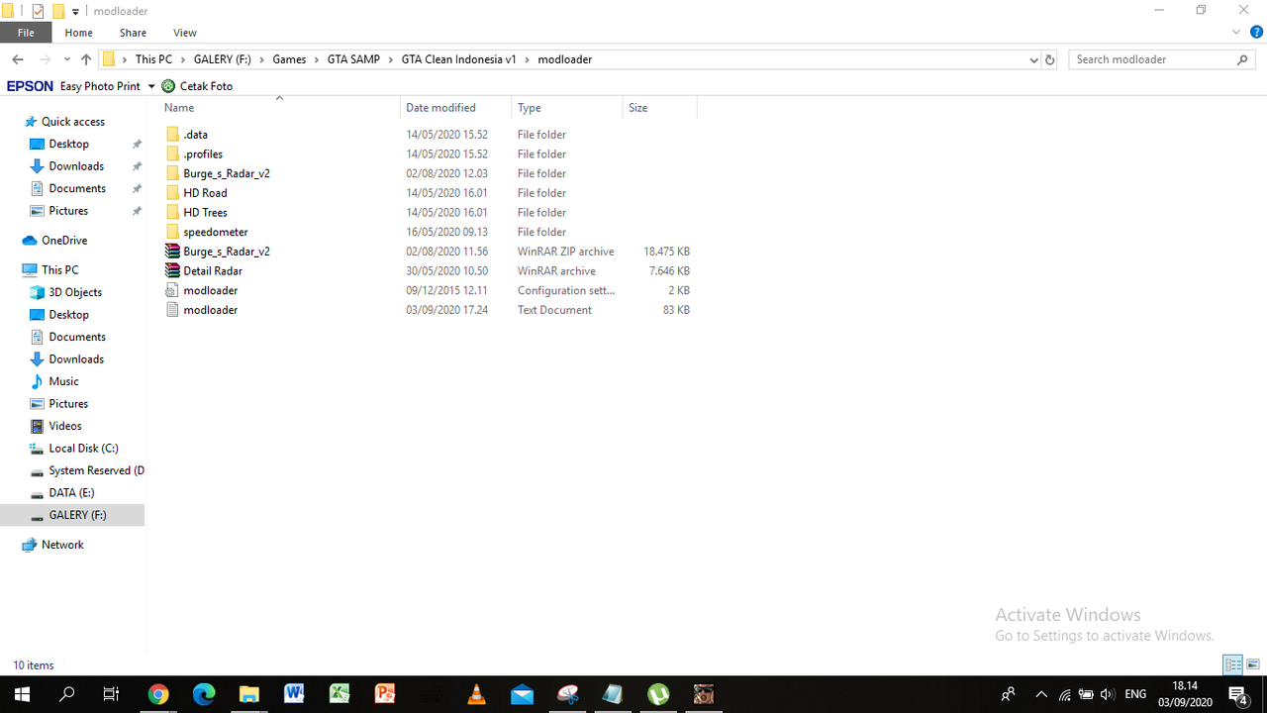Viewport: 1267px width, 713px height.
Task: Expand the chevron after GTA SAMP in the path
Action: pyautogui.click(x=391, y=59)
